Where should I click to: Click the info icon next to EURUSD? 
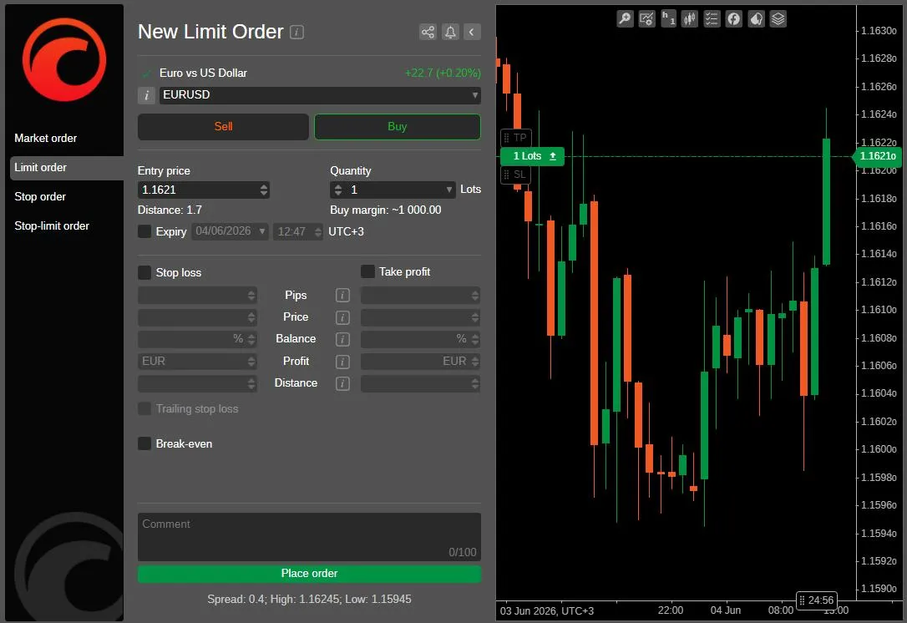click(x=146, y=95)
